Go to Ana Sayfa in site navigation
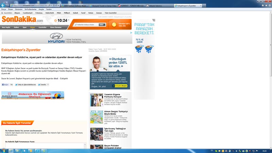The image size is (272, 153). 6,28
